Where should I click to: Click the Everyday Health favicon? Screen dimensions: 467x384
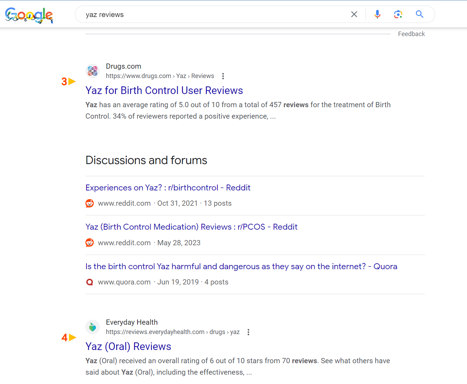(x=93, y=327)
